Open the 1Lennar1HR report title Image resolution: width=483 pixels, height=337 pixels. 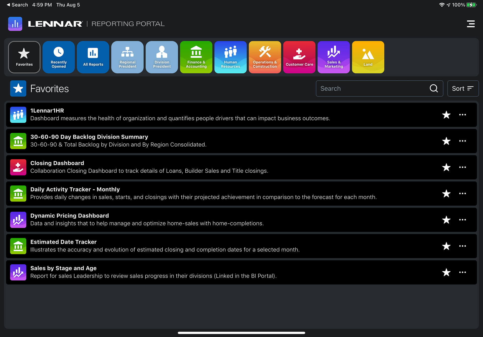pyautogui.click(x=47, y=111)
